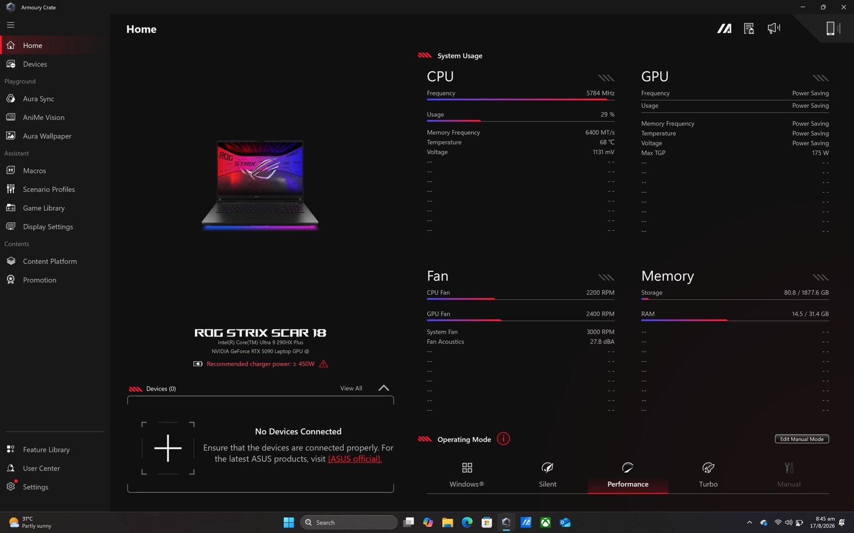
Task: Click the taskbar Search box
Action: pos(349,522)
